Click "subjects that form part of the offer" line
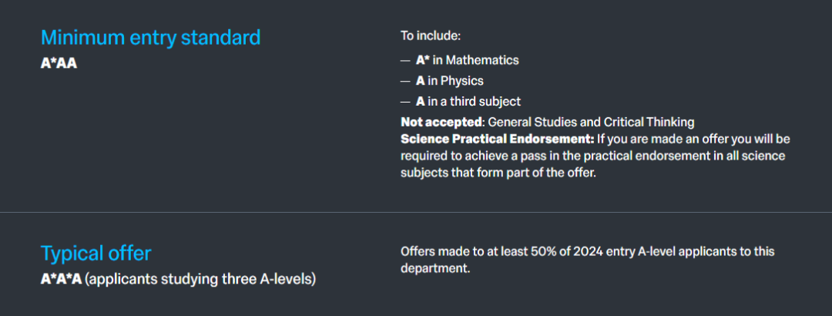832x316 pixels. click(x=498, y=173)
